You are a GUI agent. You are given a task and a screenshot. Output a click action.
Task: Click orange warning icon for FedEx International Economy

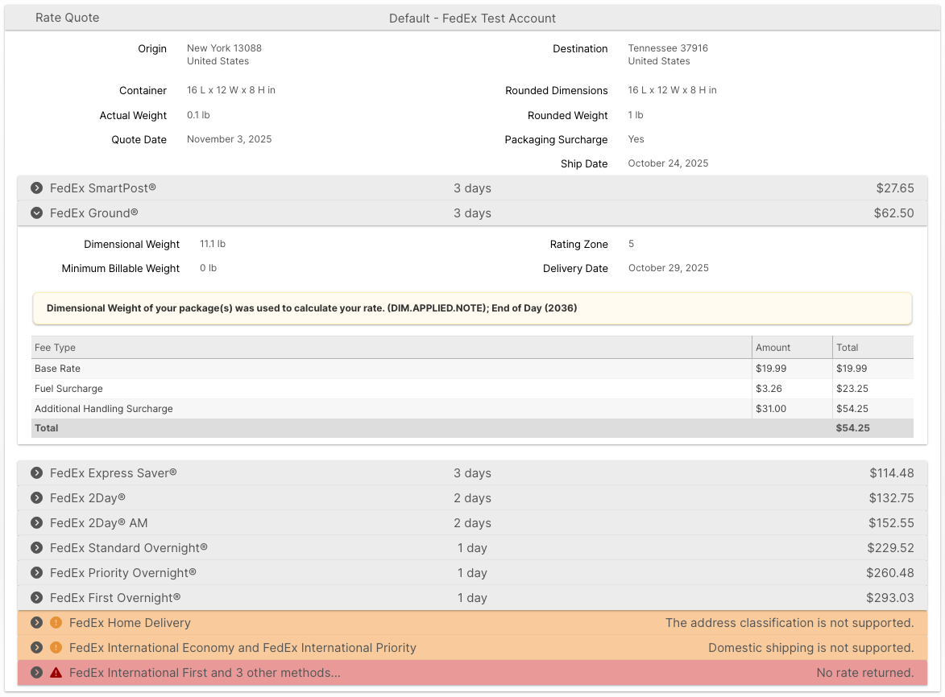(56, 648)
